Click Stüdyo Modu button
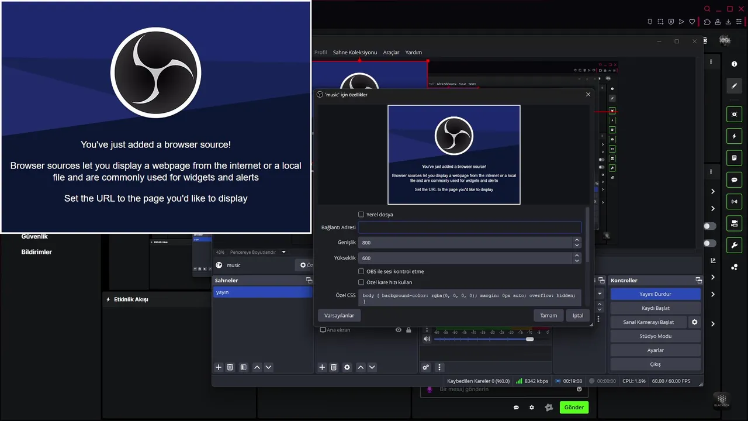 click(x=655, y=336)
